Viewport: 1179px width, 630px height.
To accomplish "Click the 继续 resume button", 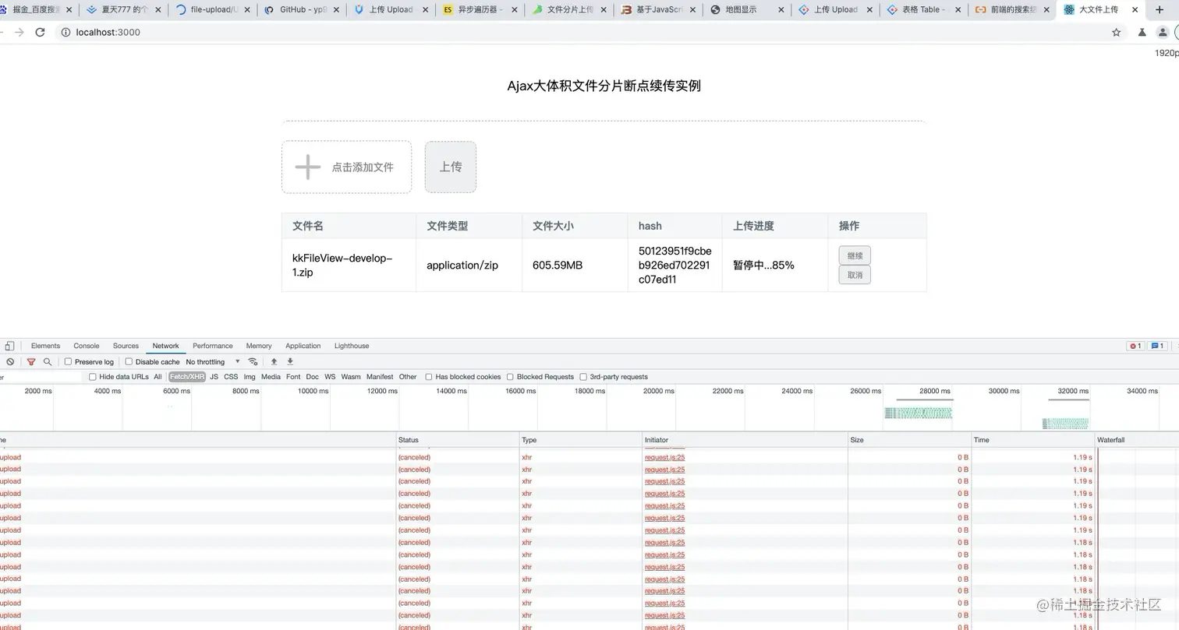I will click(855, 255).
